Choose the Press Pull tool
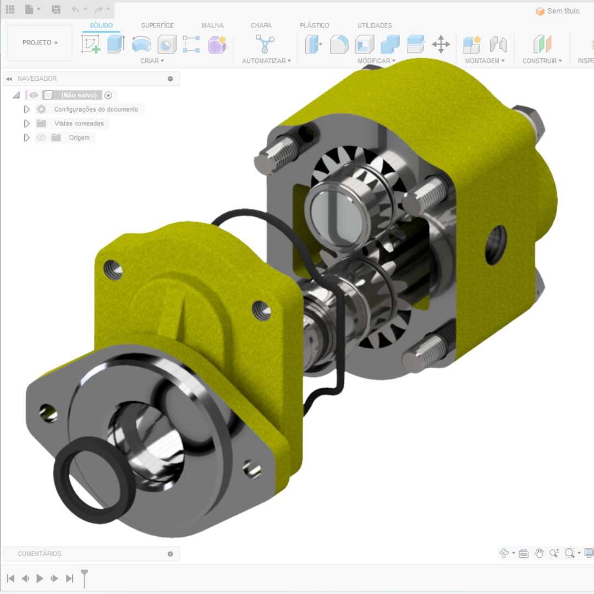Image resolution: width=594 pixels, height=594 pixels. coord(313,45)
